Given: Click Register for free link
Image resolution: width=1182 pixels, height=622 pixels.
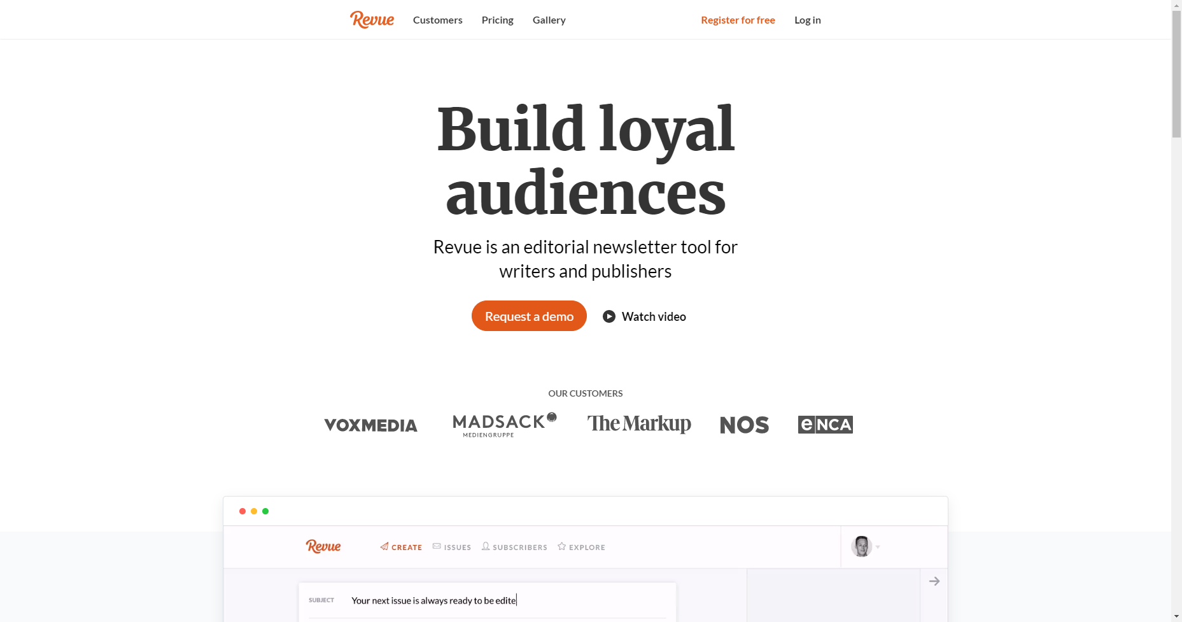Looking at the screenshot, I should [738, 20].
